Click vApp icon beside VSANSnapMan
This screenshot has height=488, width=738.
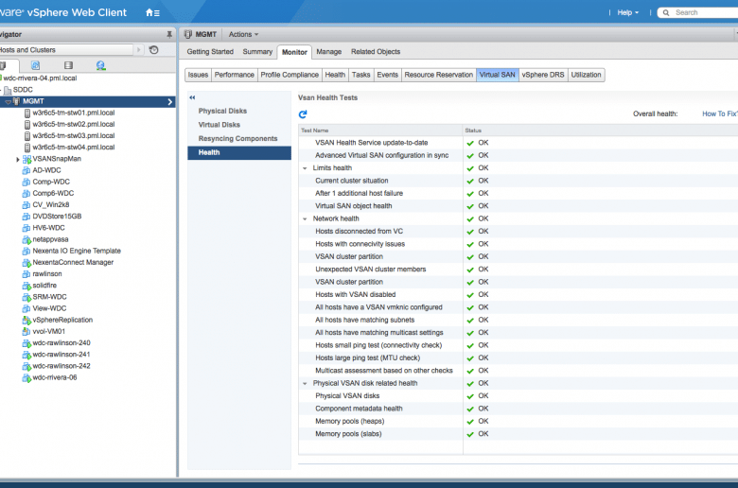[x=26, y=159]
